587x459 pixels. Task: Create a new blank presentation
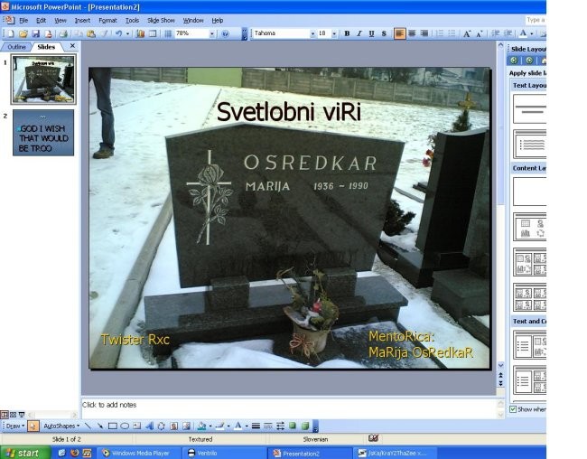click(x=11, y=33)
